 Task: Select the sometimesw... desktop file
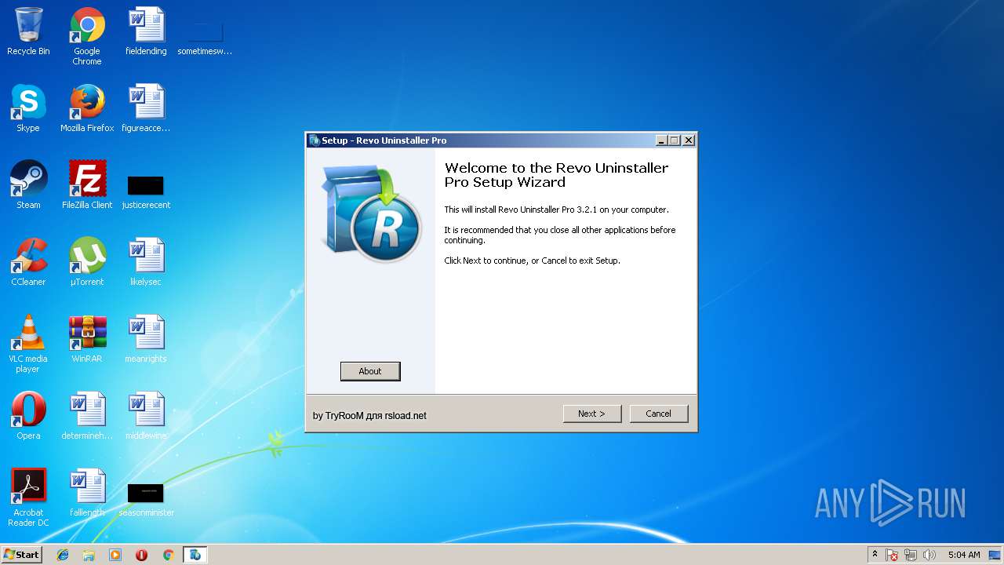[206, 38]
